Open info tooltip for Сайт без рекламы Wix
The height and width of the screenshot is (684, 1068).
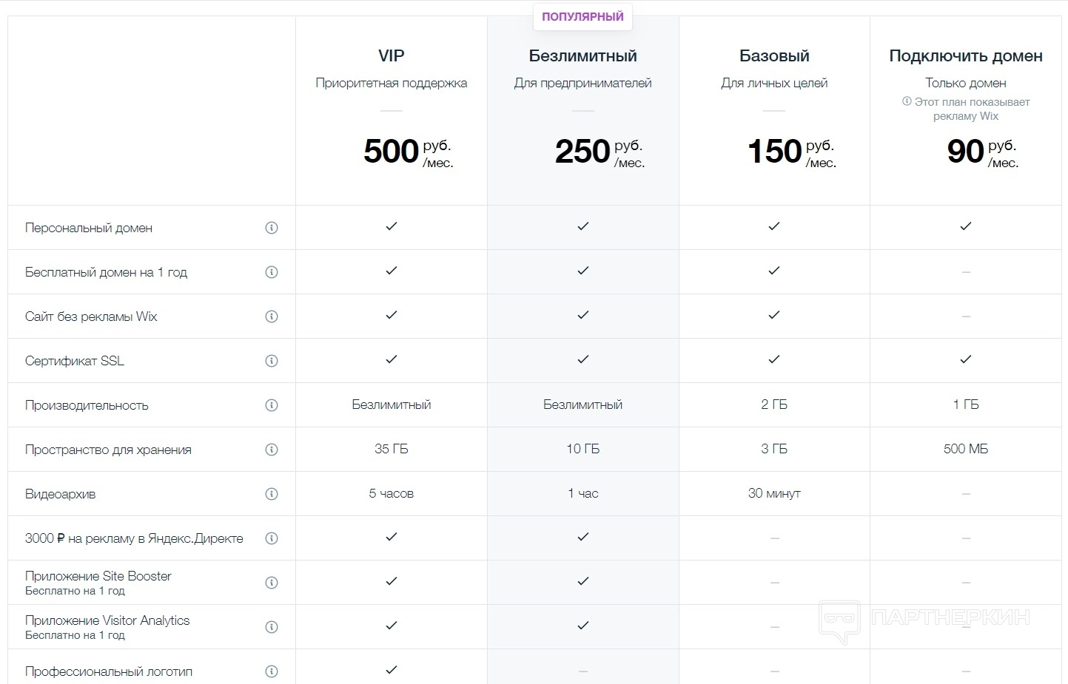coord(272,316)
